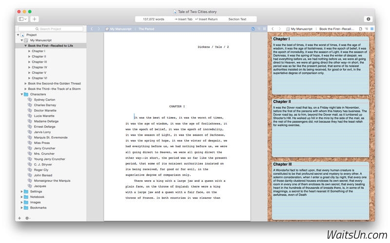
Task: Go back in left editor history
Action: click(x=92, y=29)
